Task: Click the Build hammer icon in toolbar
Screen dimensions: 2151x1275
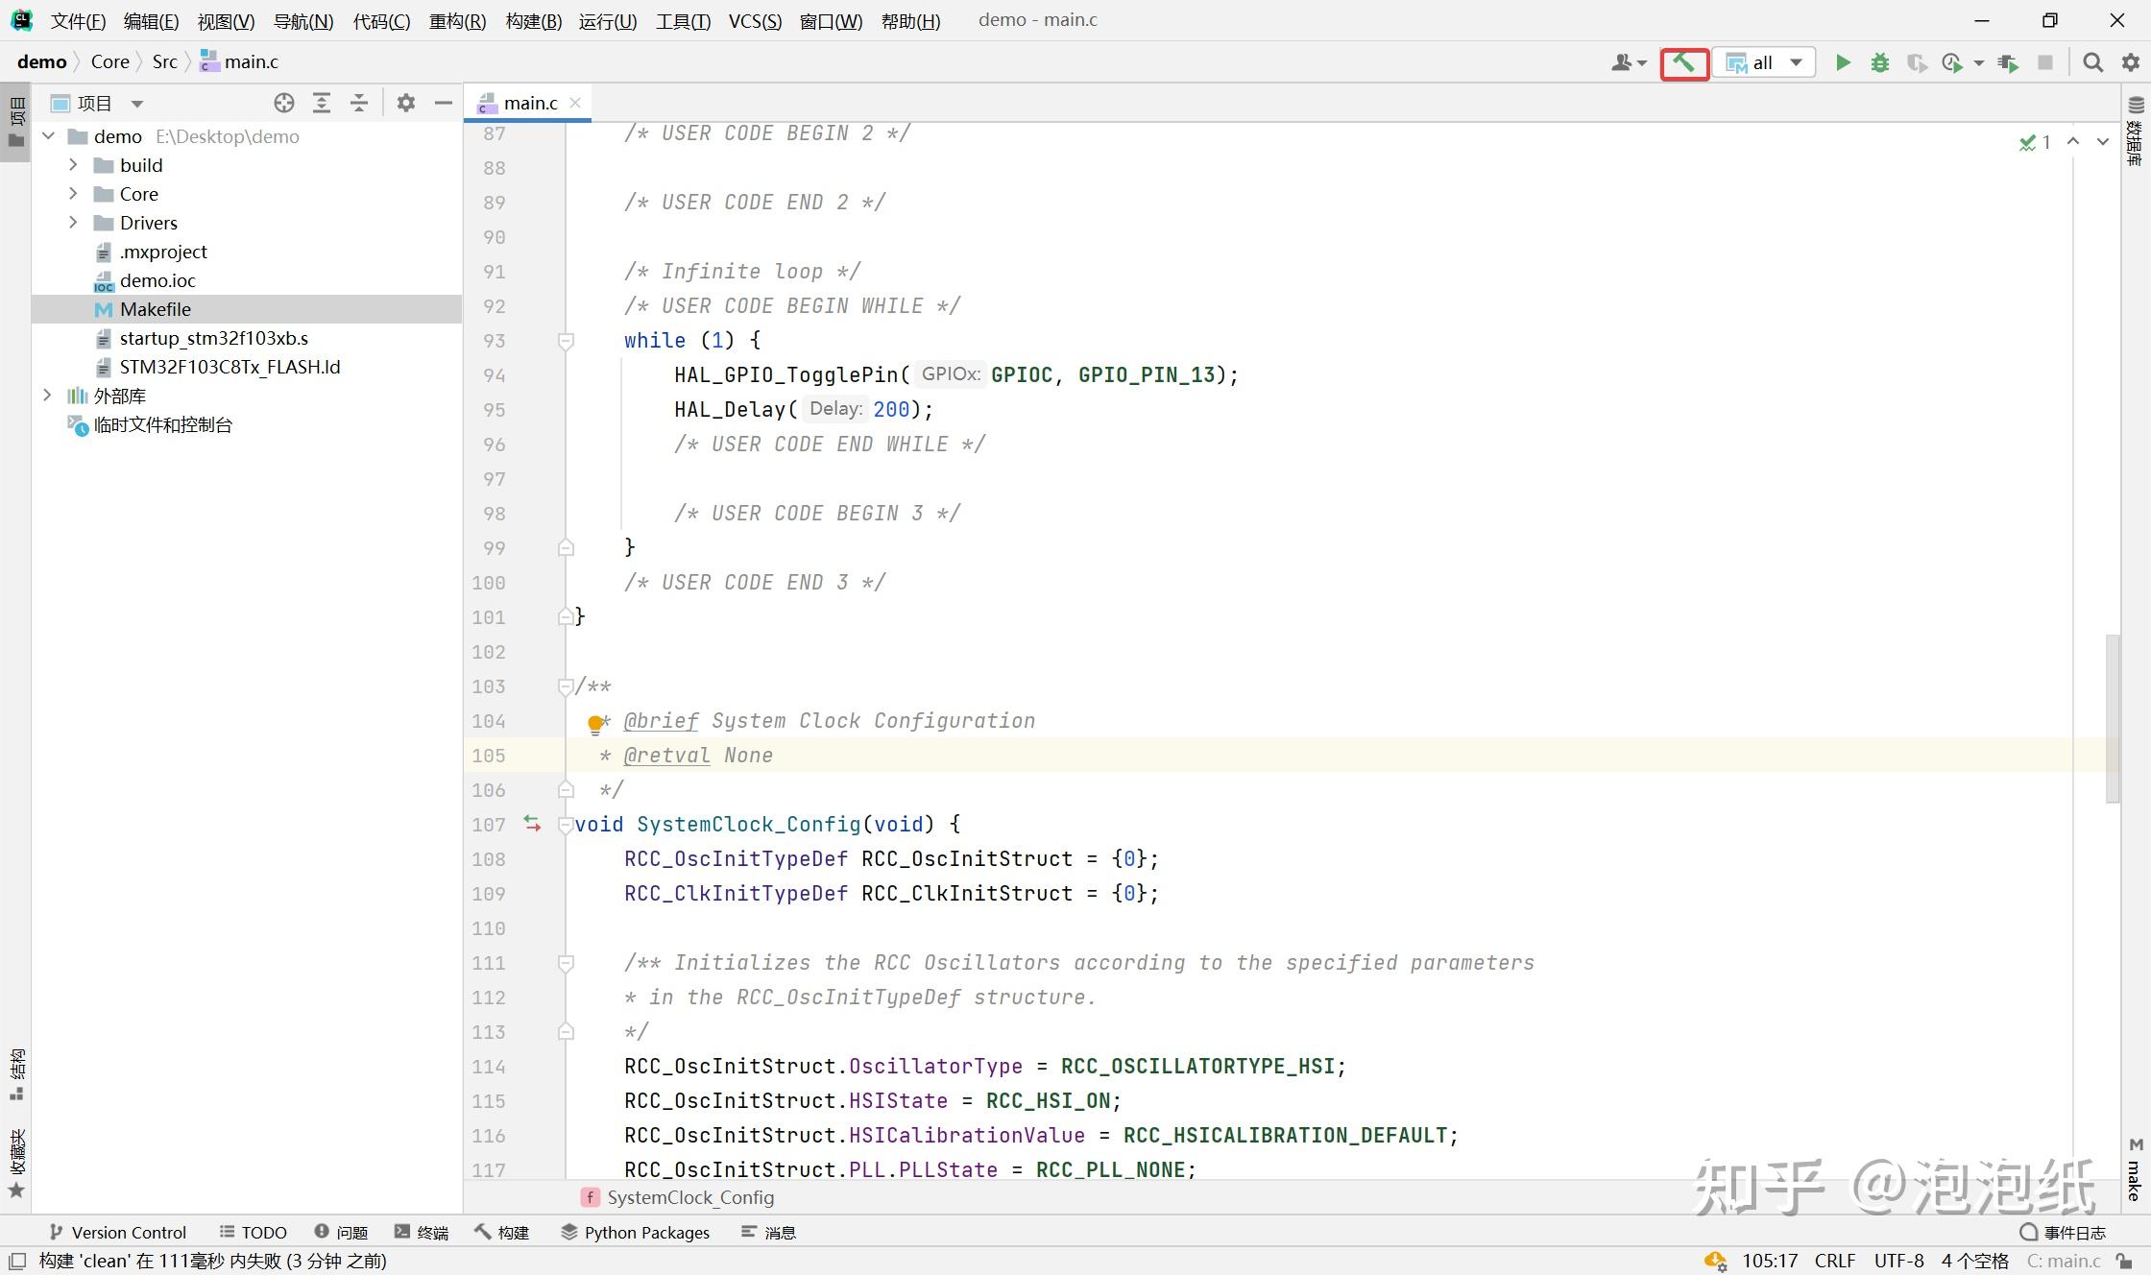Action: click(x=1684, y=62)
